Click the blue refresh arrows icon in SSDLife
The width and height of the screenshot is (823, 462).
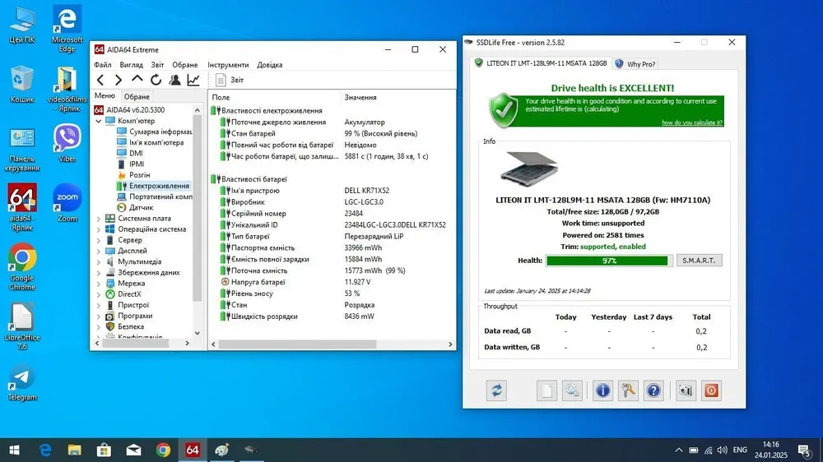click(x=495, y=390)
